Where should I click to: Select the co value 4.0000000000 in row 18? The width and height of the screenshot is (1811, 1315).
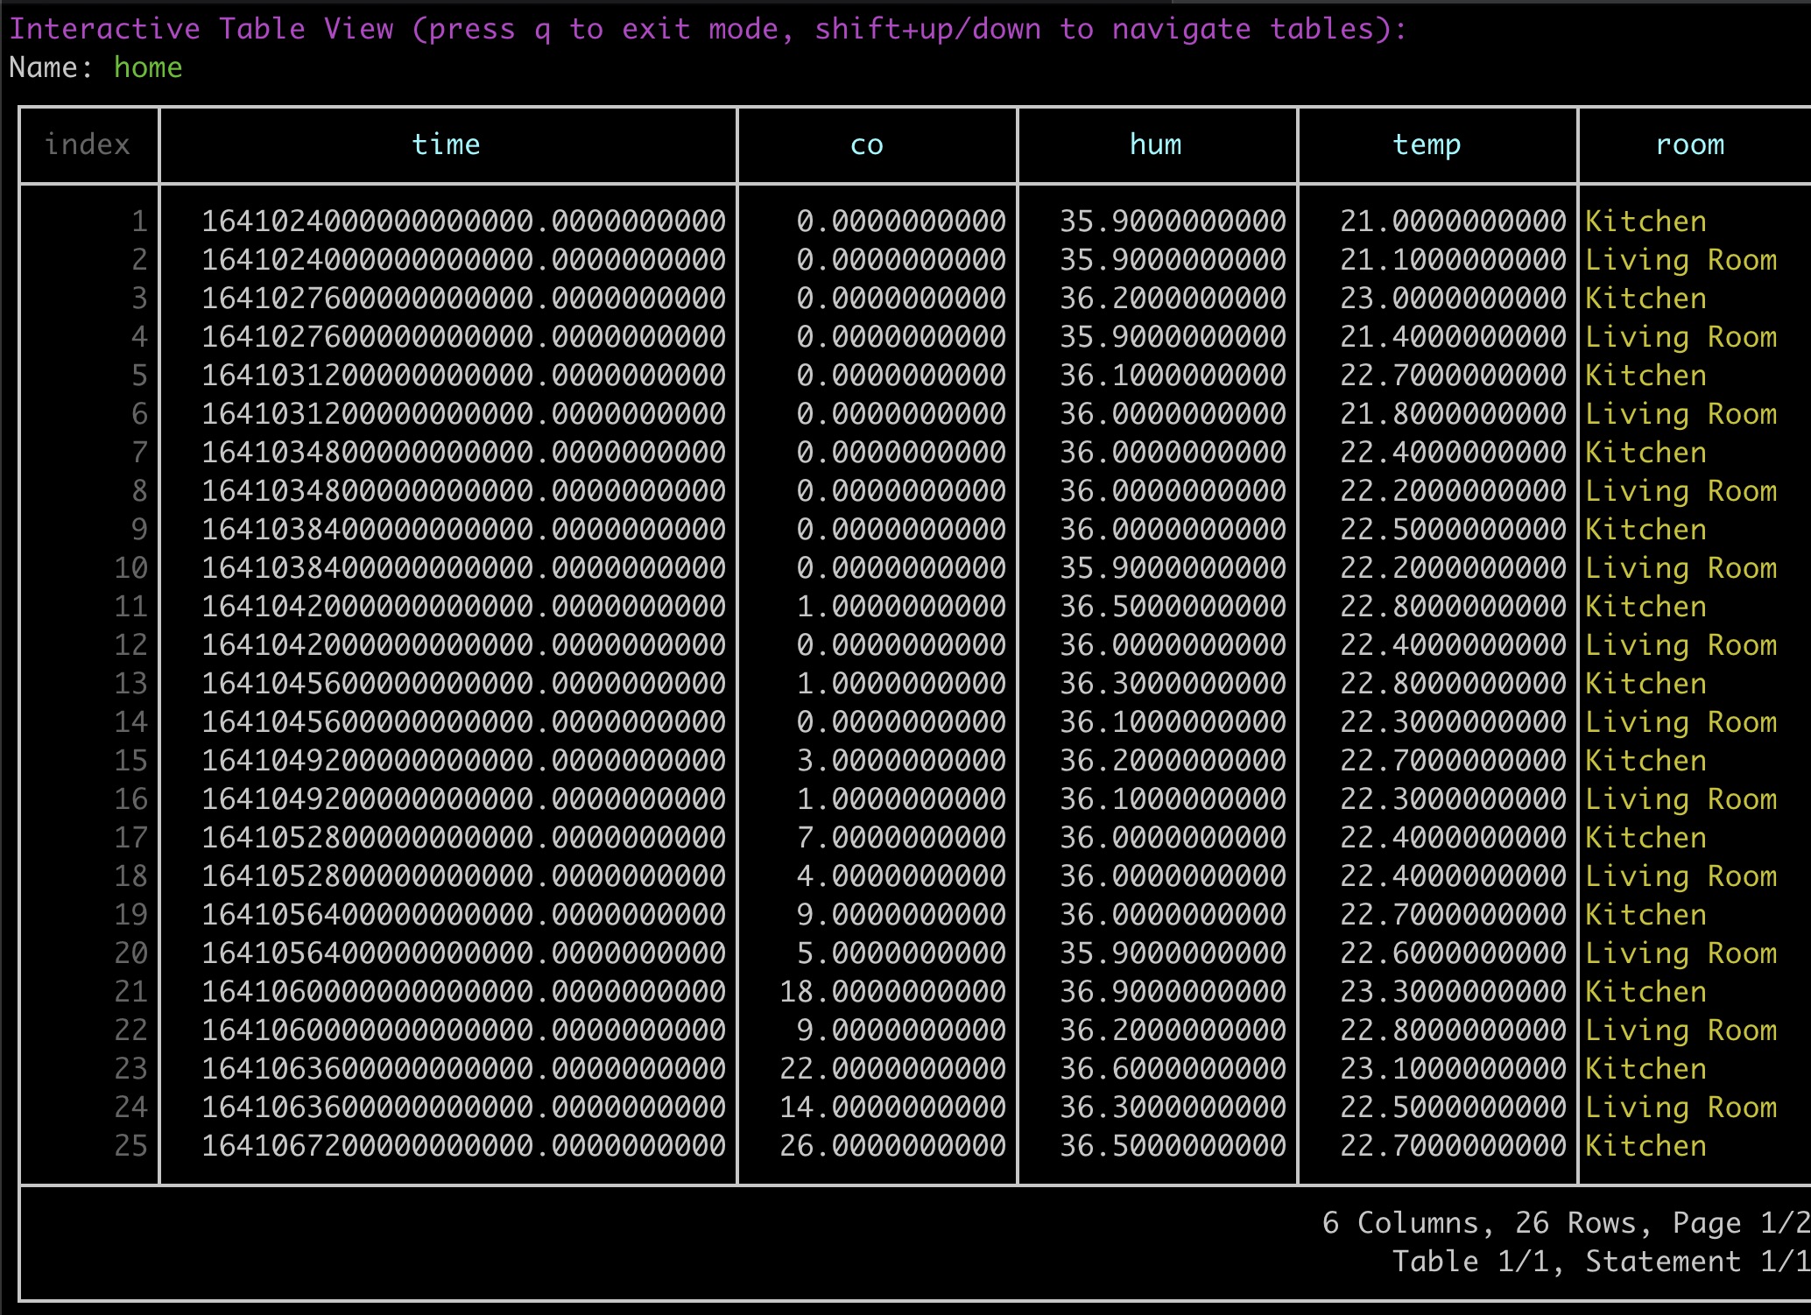click(902, 875)
